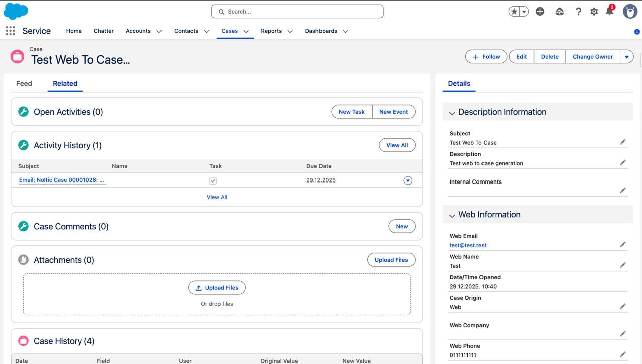642x364 pixels.
Task: Open the Contacts navigation tab
Action: (x=186, y=31)
